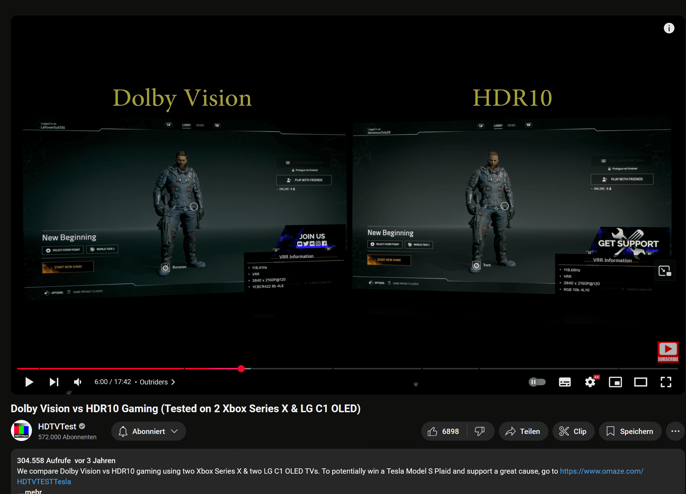The image size is (686, 494).
Task: Share the video via Teilen
Action: pyautogui.click(x=523, y=431)
